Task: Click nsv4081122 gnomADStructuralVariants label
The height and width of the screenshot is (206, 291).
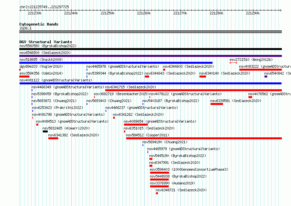Action: click(x=56, y=80)
